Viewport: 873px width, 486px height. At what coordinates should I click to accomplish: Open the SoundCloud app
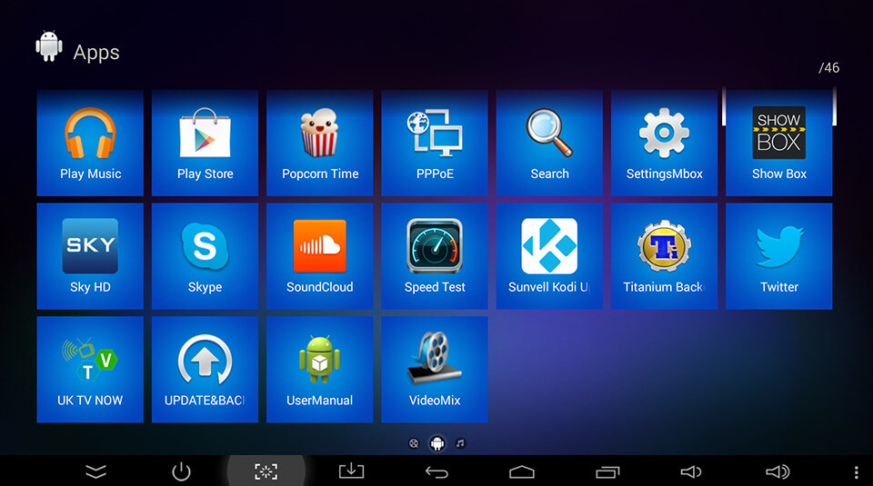(x=319, y=256)
